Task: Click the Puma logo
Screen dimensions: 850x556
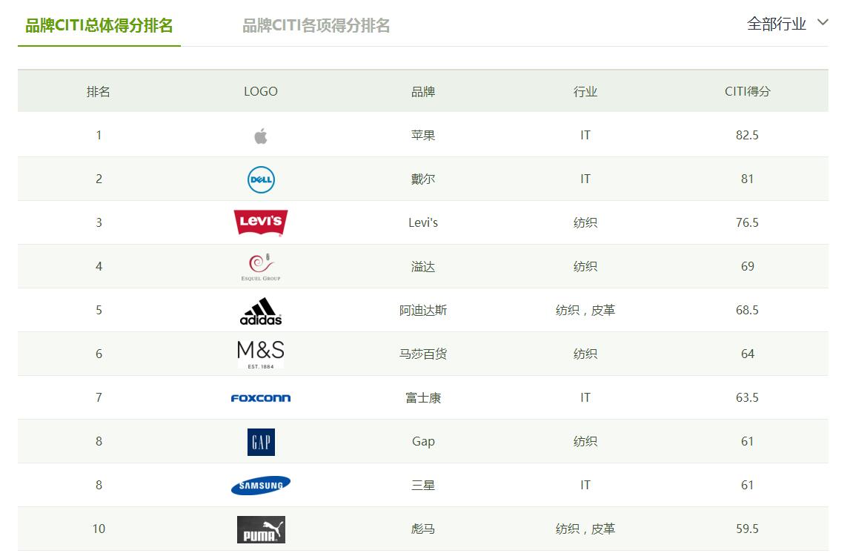Action: pos(261,529)
